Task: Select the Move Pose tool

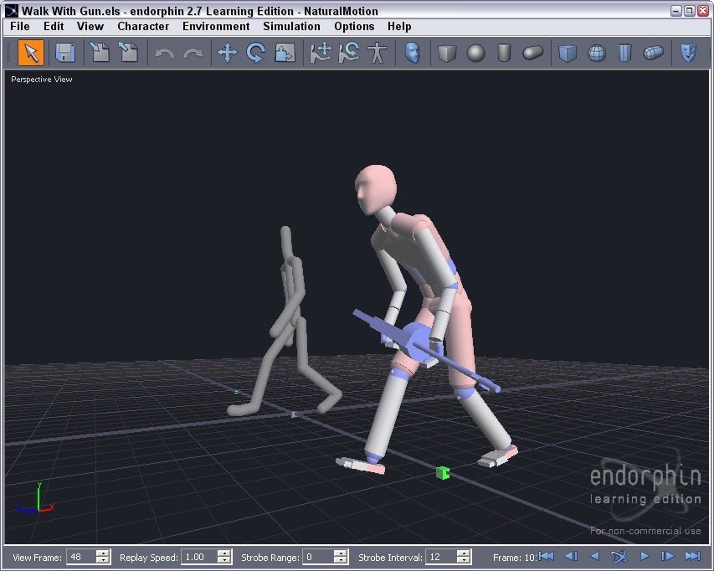Action: tap(321, 53)
